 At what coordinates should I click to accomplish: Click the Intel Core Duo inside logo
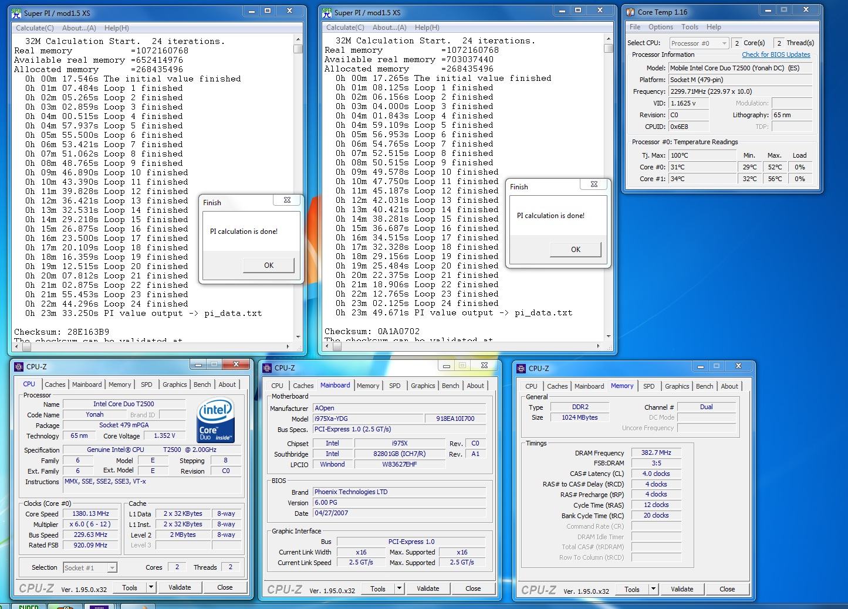point(215,421)
